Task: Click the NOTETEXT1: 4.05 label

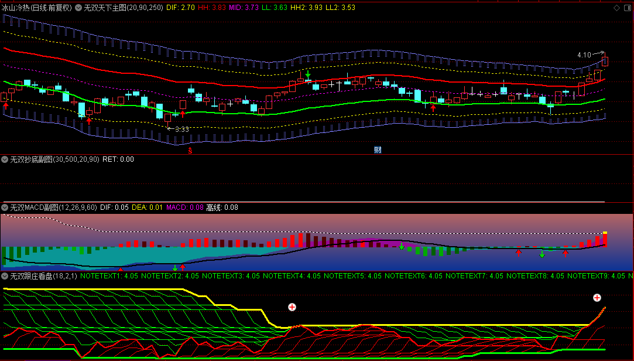Action: (109, 276)
